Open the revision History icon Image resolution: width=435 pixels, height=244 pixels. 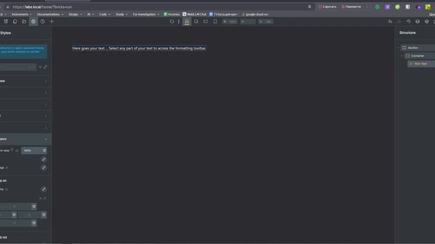(x=408, y=21)
